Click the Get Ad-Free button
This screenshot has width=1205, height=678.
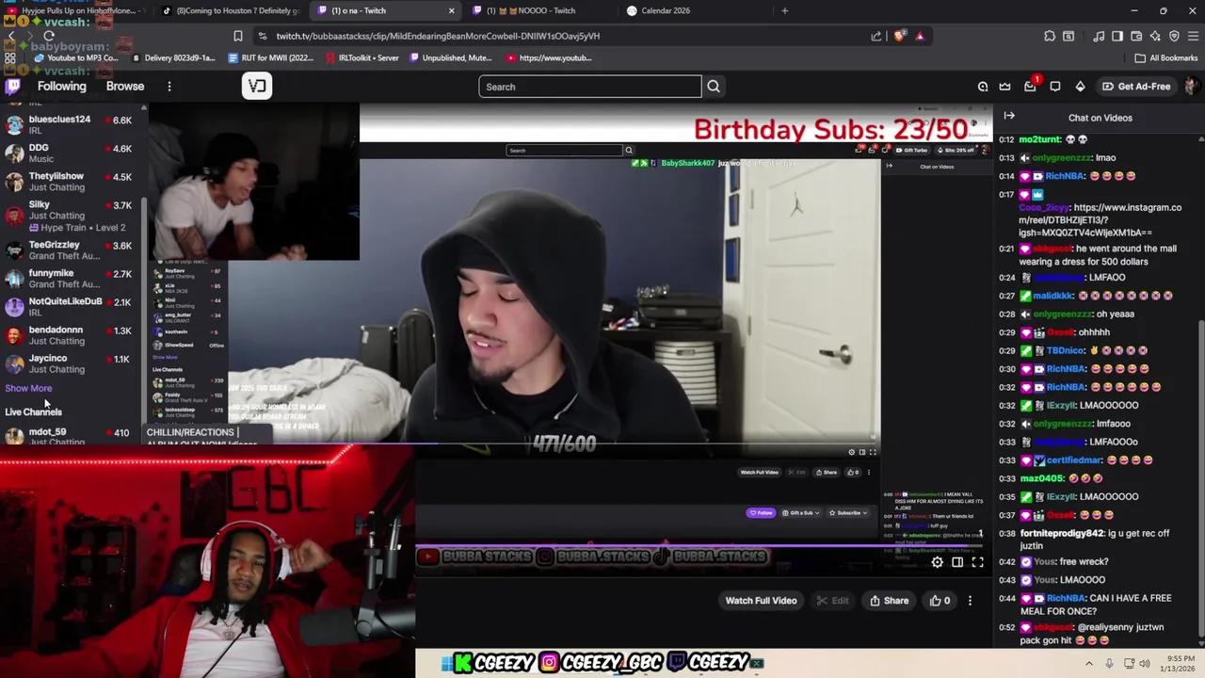(x=1136, y=87)
